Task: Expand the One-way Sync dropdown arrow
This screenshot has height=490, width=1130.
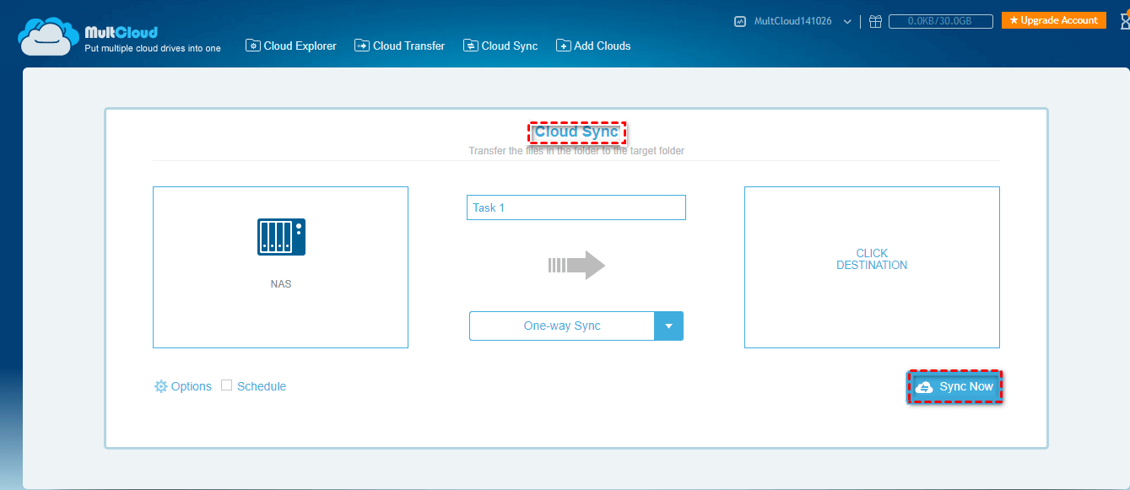Action: (x=668, y=326)
